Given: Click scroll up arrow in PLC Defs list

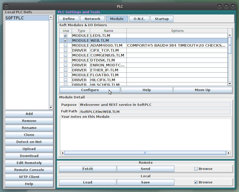Looking at the screenshot, I should (51, 17).
